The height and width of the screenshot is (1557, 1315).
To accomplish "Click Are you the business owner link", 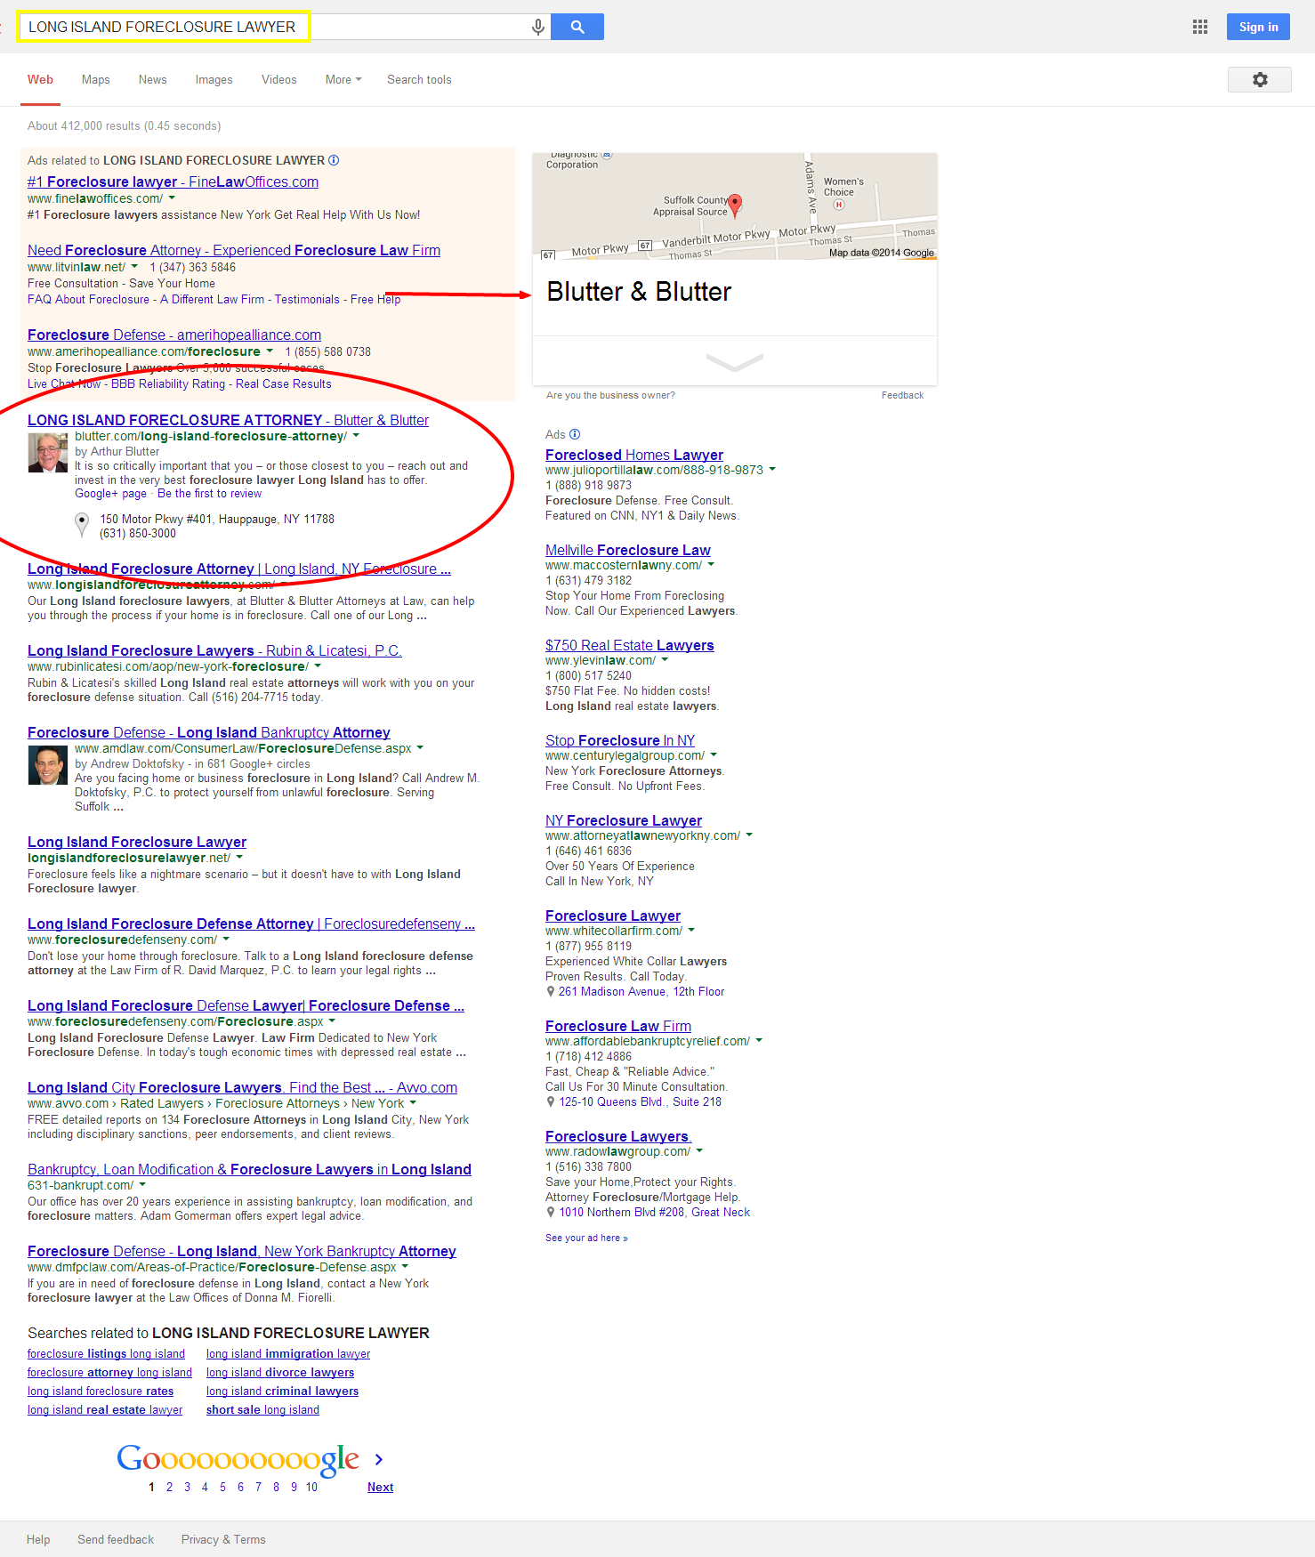I will pos(610,395).
